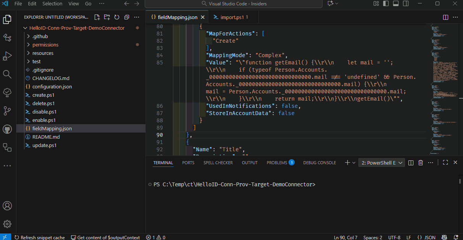This screenshot has height=240, width=463.
Task: Switch to the OUTPUT panel tab
Action: click(250, 163)
